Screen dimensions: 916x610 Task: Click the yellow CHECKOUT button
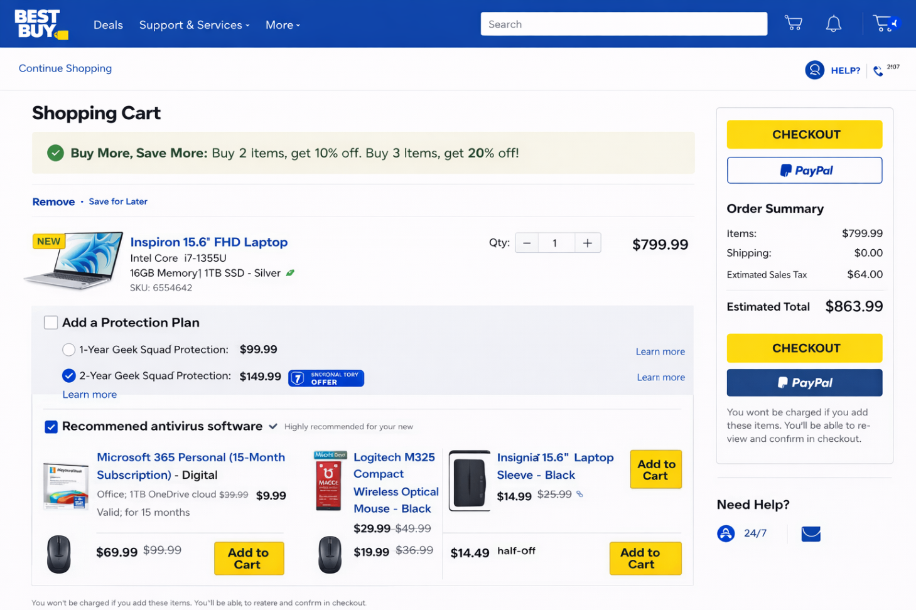(804, 134)
